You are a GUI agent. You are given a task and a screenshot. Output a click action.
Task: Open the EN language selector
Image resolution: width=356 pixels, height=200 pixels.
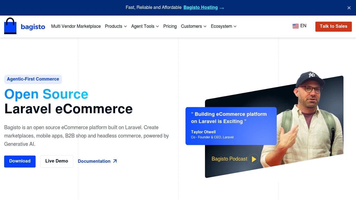(x=300, y=26)
